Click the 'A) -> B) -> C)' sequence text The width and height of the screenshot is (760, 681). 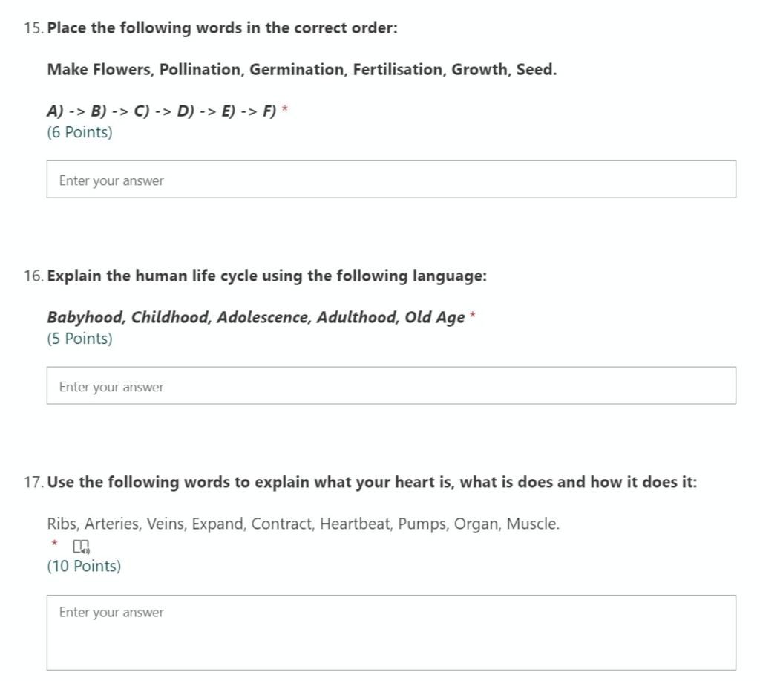coord(161,111)
